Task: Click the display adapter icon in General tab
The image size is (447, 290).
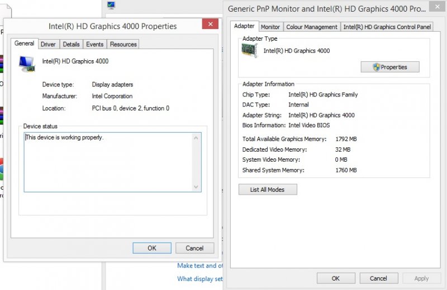Action: click(x=26, y=64)
